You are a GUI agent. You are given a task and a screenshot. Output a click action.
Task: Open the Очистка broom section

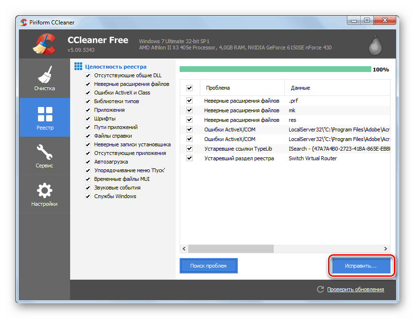click(x=45, y=78)
